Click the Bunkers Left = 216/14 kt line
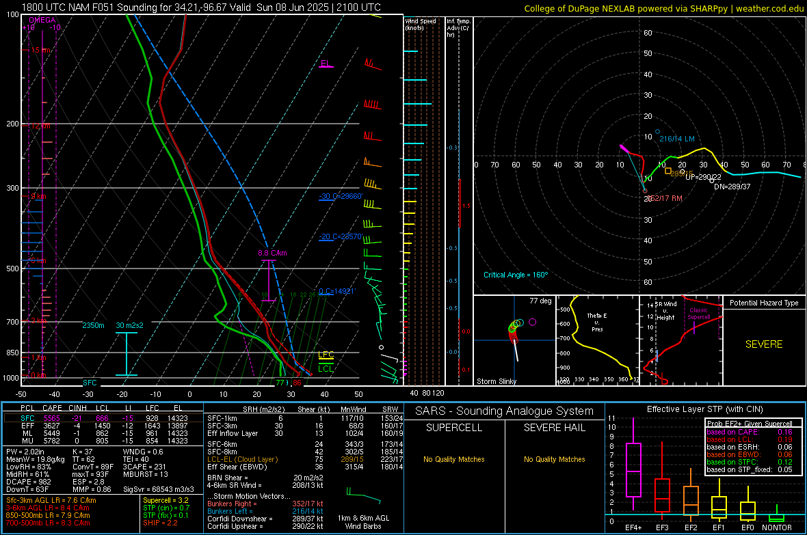 (x=265, y=511)
